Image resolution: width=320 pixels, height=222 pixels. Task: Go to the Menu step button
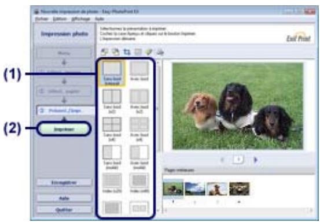click(64, 53)
